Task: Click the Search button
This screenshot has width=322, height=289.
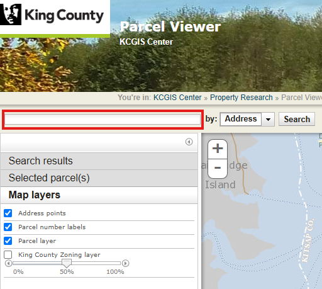Action: click(x=297, y=119)
